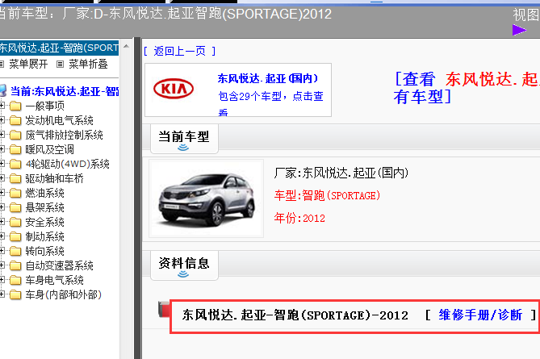Click the folder icon for 悬架系统
The image size is (540, 359).
(15, 207)
